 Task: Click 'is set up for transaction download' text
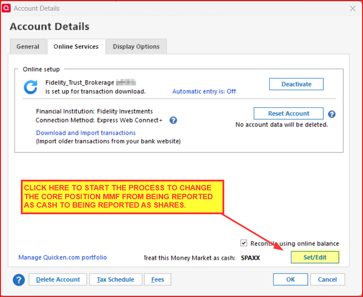95,92
